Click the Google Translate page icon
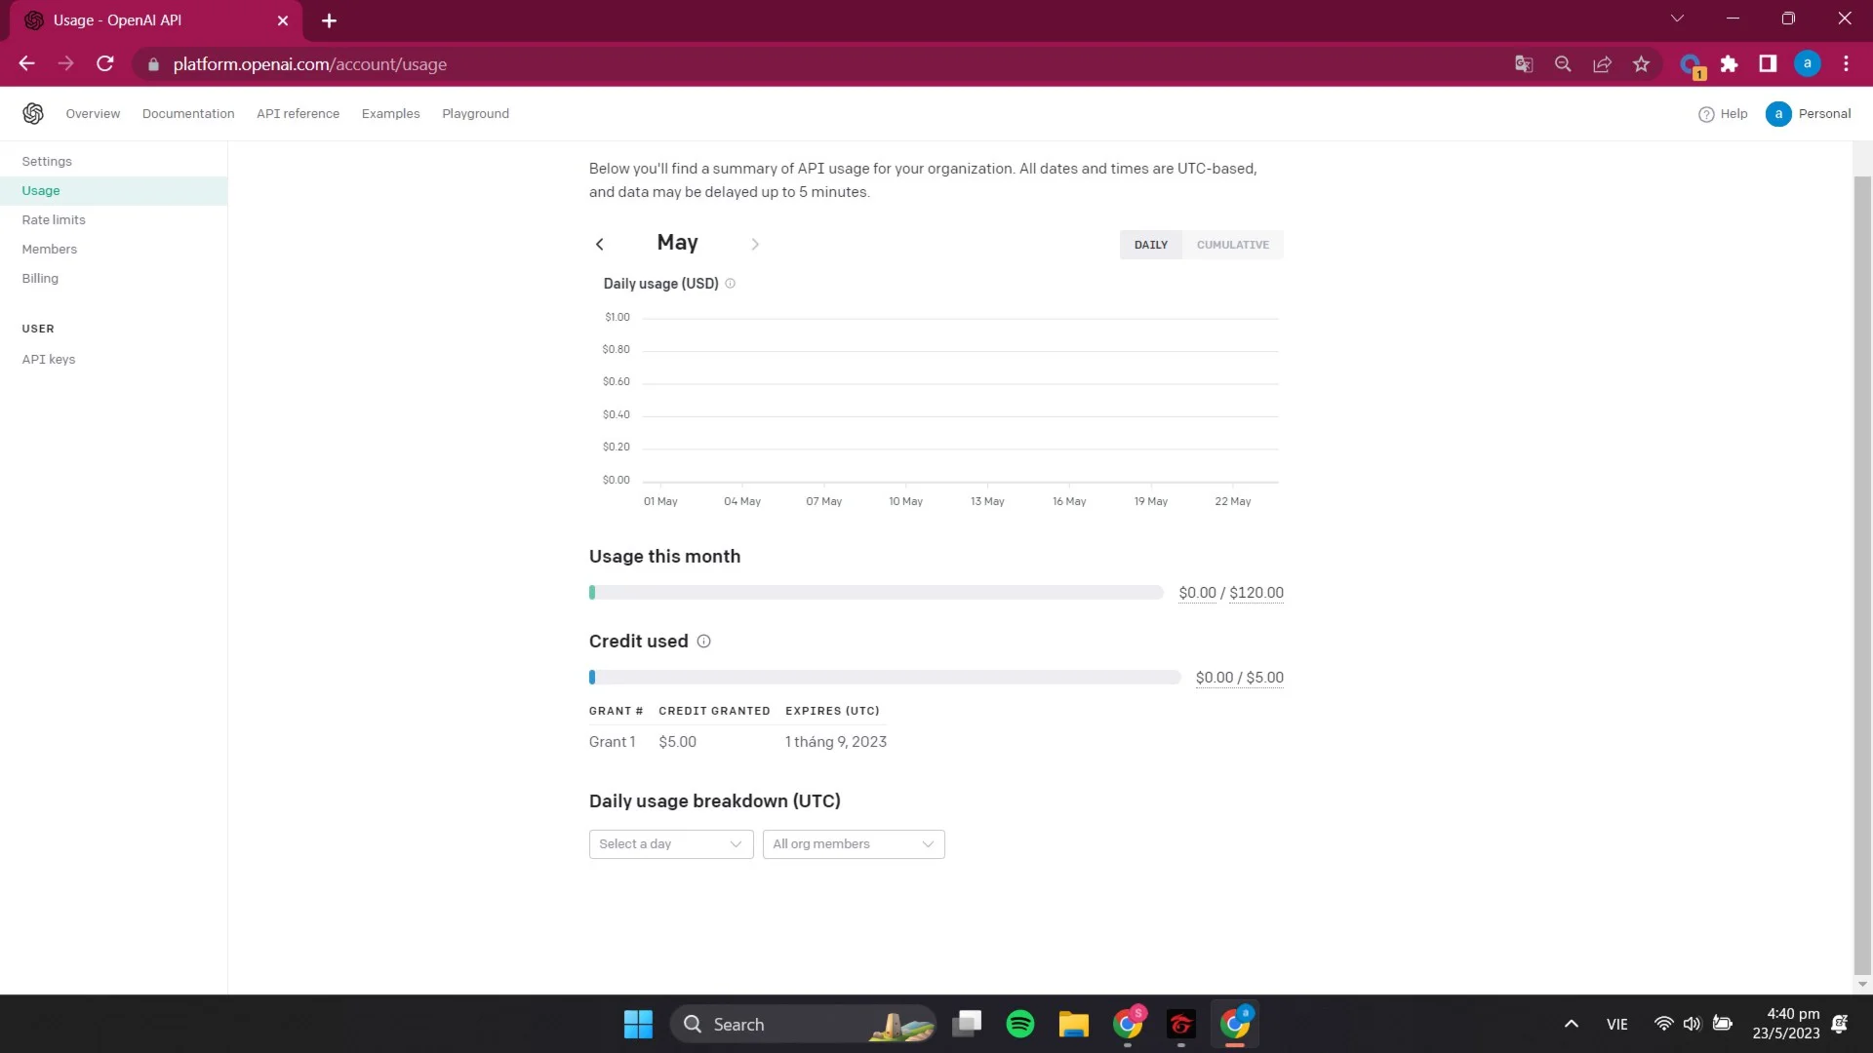This screenshot has height=1053, width=1873. tap(1524, 64)
